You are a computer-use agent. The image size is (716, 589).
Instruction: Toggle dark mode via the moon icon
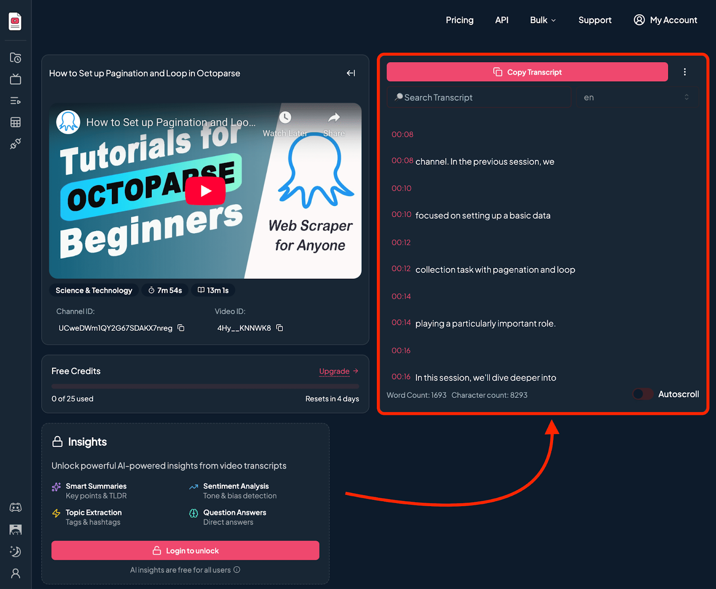pos(15,552)
